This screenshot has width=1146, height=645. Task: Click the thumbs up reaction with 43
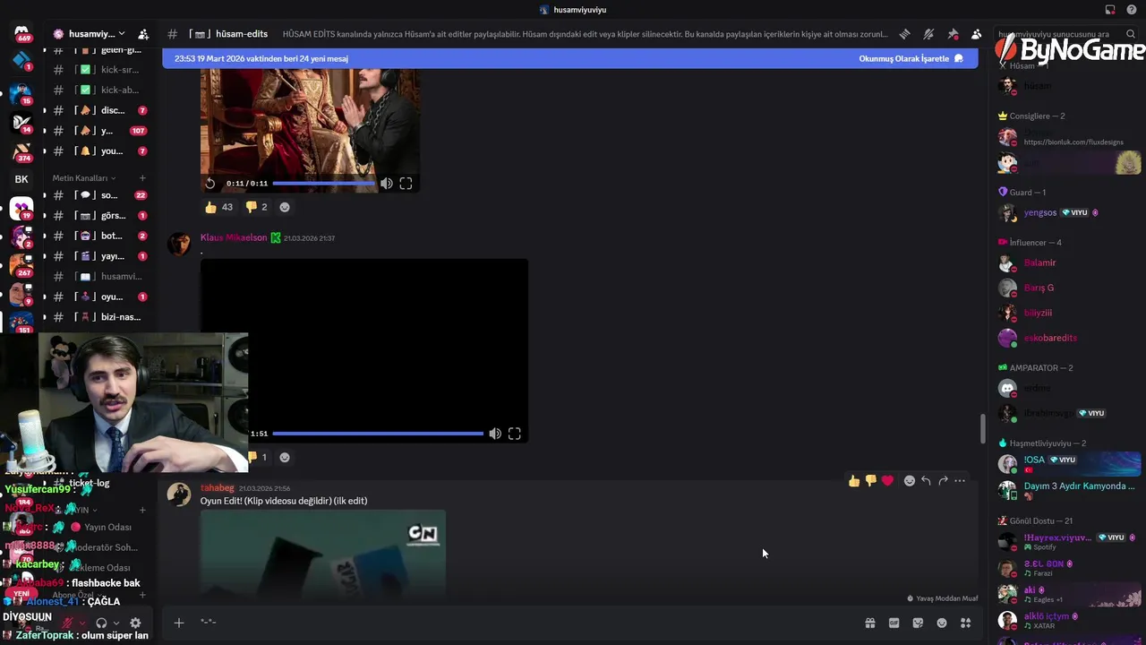(218, 207)
